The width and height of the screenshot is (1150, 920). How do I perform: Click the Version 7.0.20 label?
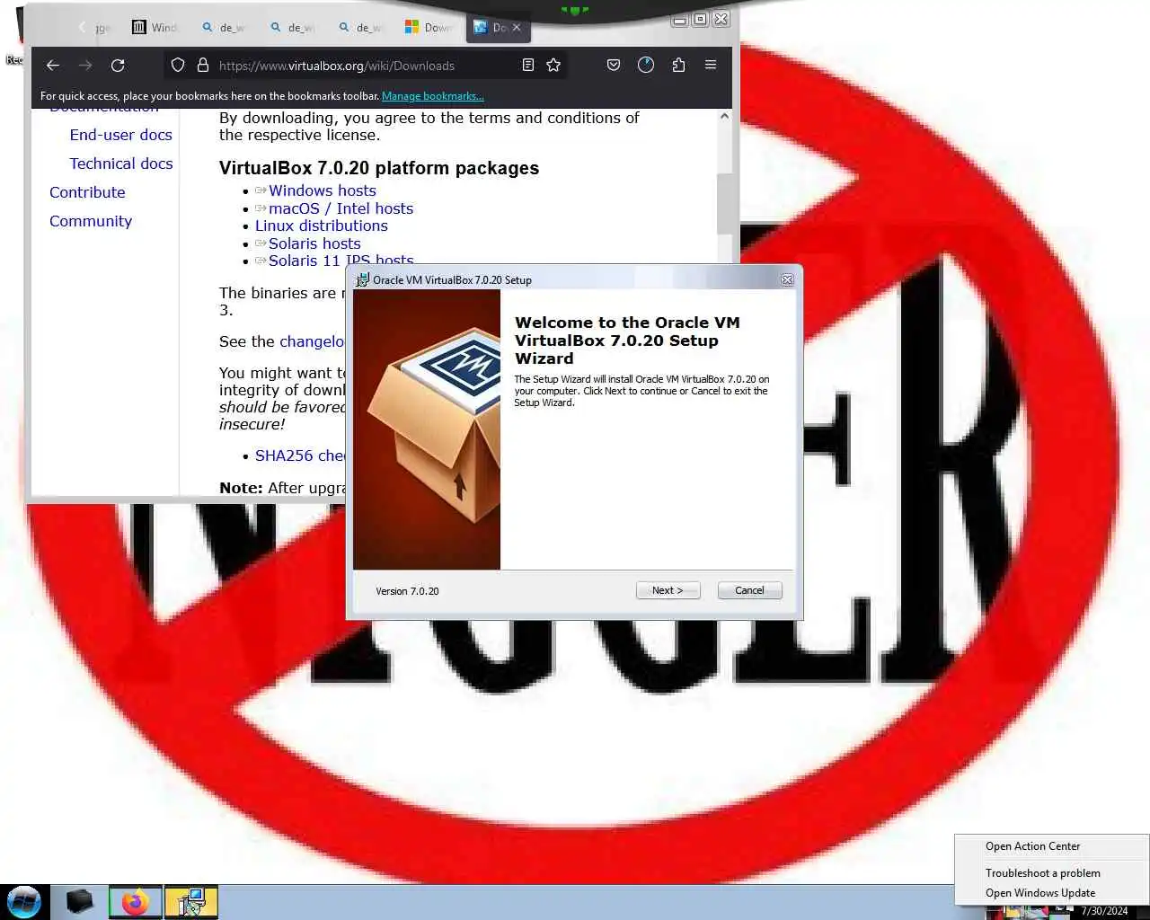point(407,591)
